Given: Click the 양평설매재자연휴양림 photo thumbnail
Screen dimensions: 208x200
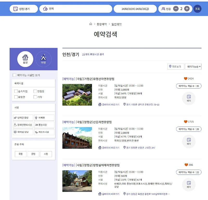Looking at the screenshot, I should 77,181.
